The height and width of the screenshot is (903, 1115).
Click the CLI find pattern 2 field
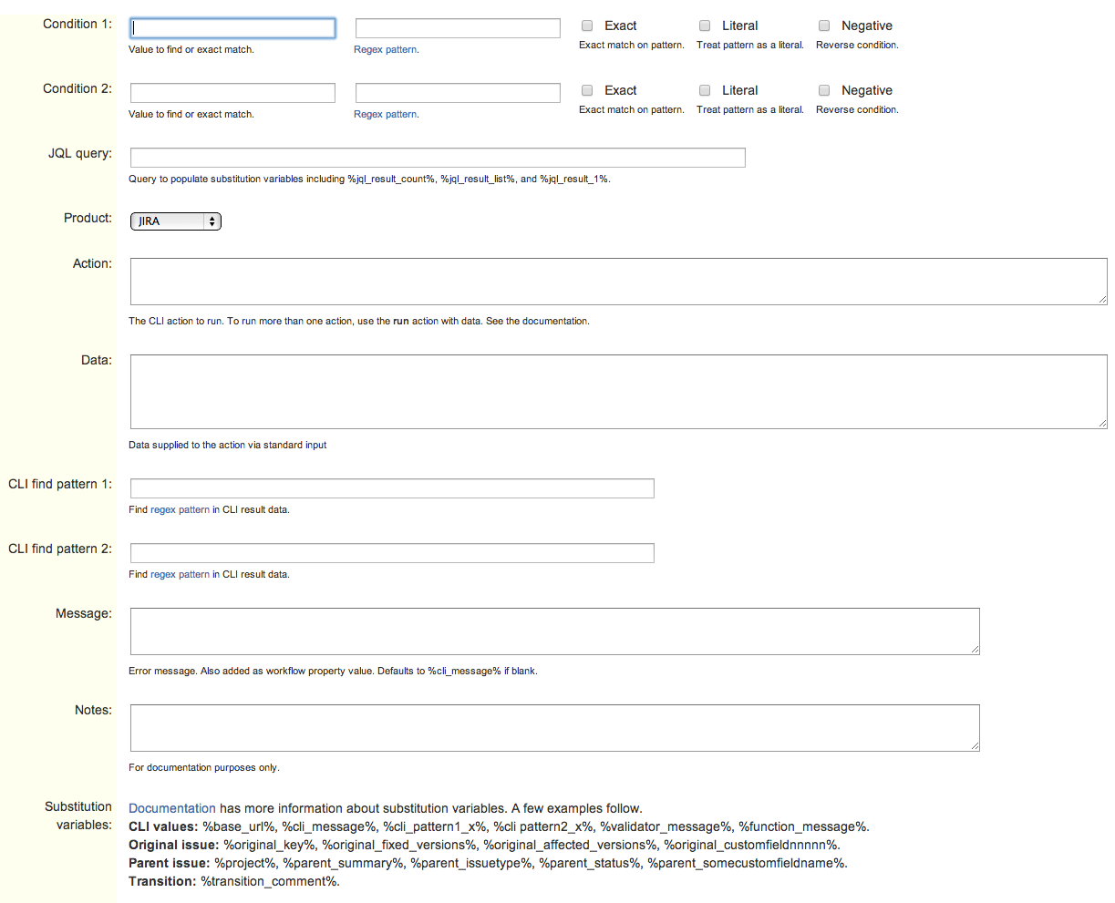[392, 553]
